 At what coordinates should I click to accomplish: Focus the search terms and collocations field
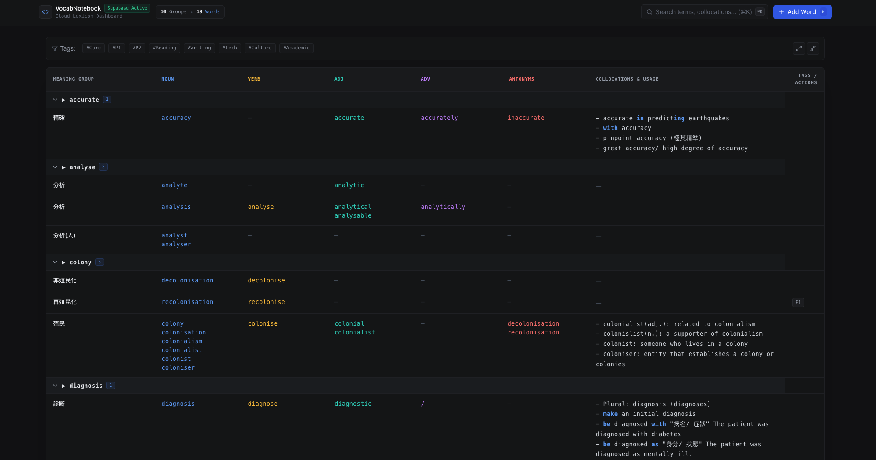[x=704, y=12]
